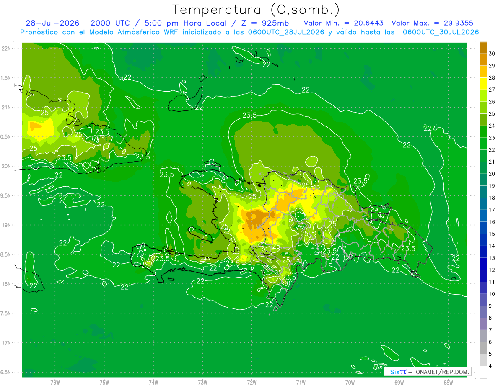The width and height of the screenshot is (503, 388).
Task: Click the '1.5N' latitude axis label
Action: click(x=6, y=78)
